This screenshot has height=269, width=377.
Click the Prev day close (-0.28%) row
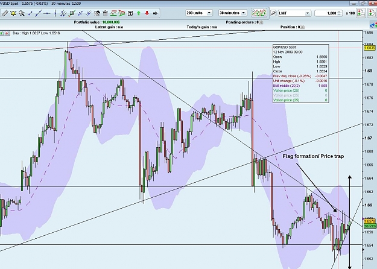[300, 76]
